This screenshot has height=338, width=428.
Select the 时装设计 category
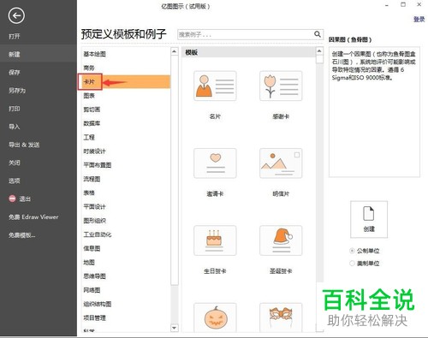pos(94,151)
